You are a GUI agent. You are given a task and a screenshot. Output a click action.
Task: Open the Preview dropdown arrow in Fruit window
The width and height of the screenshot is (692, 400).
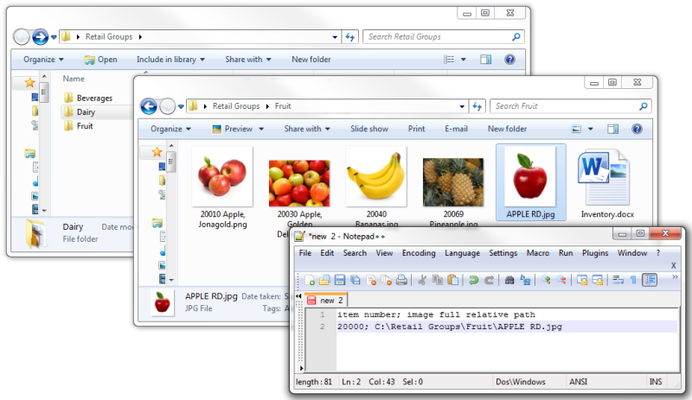coord(261,129)
